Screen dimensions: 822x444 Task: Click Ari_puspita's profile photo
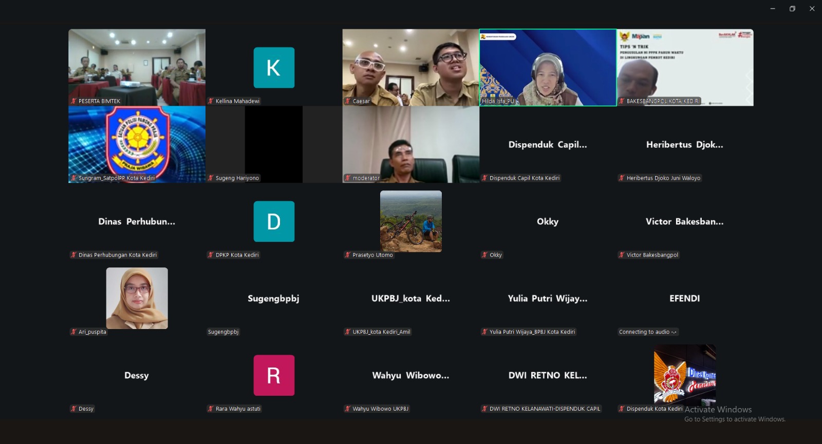tap(137, 298)
